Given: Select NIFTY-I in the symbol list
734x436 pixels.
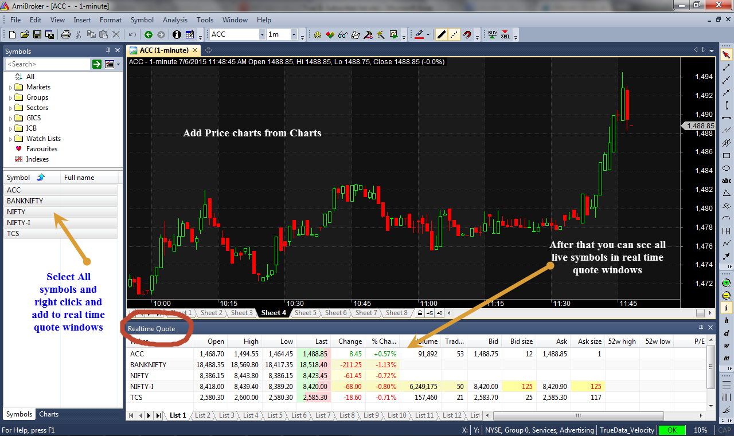Looking at the screenshot, I should pyautogui.click(x=60, y=223).
